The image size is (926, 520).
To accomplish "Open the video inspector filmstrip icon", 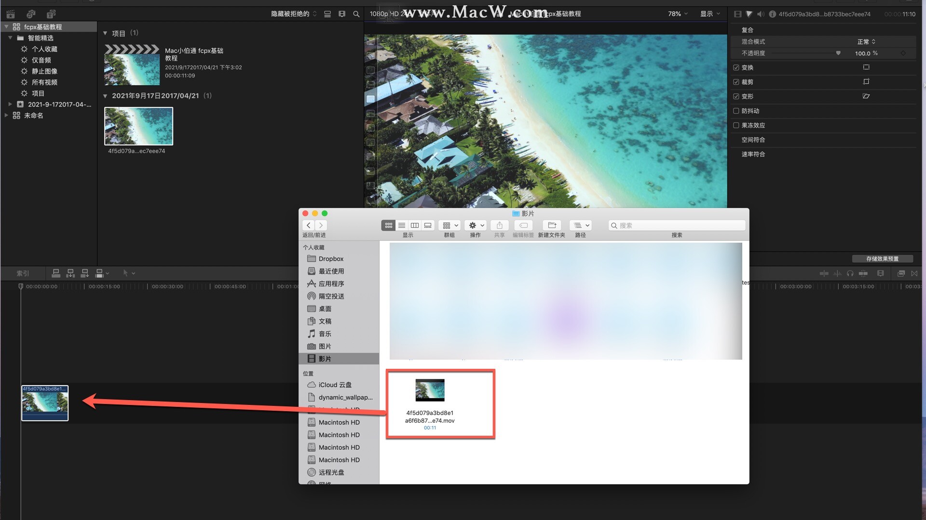I will [x=737, y=14].
